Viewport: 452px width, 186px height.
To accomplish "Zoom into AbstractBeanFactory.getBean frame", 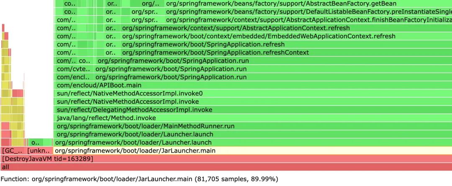I will click(x=308, y=4).
